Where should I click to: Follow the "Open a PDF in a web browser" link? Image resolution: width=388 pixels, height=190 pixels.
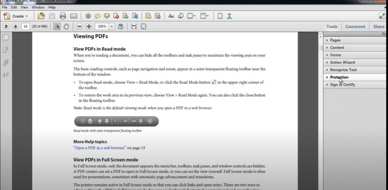coord(100,148)
